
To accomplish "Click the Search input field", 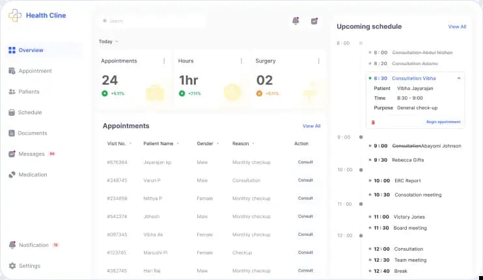I will (153, 21).
